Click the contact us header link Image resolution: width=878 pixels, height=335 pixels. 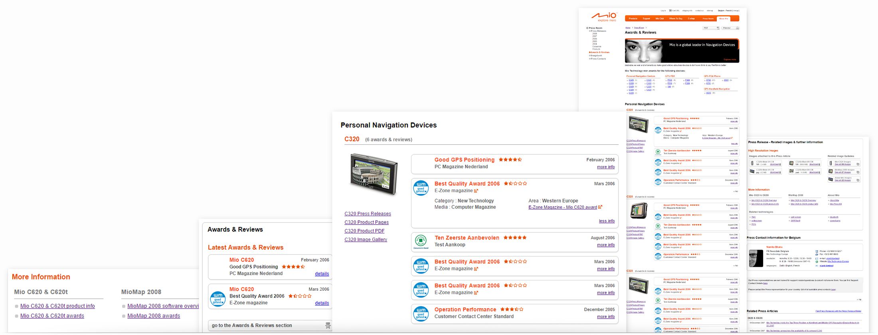(699, 11)
